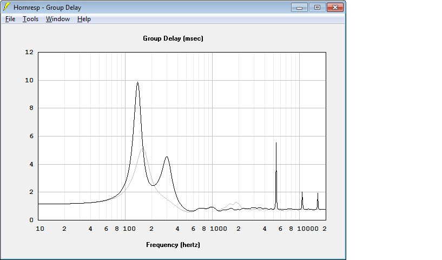Click the tallest group delay peak near 10 msec
The height and width of the screenshot is (260, 442).
137,82
